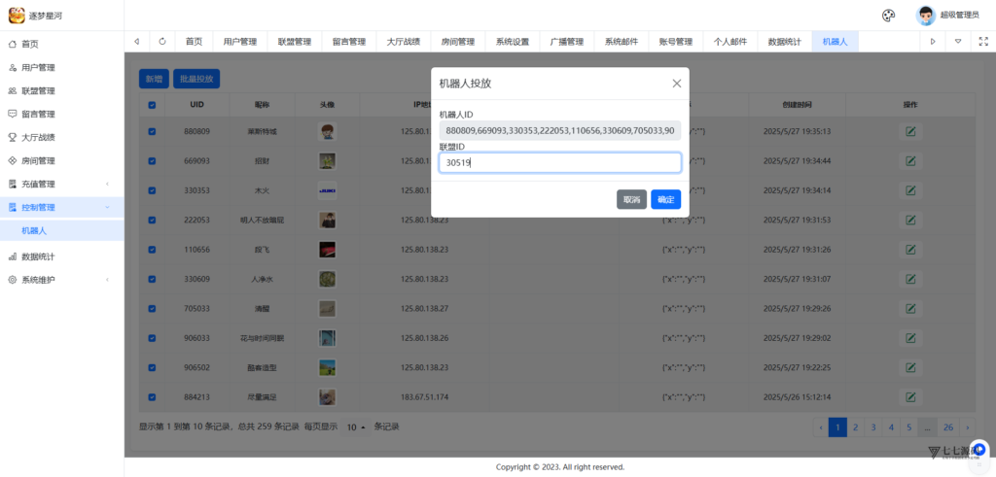Uncheck the checkbox for UID 705033
Viewport: 996px width, 477px height.
pos(152,308)
